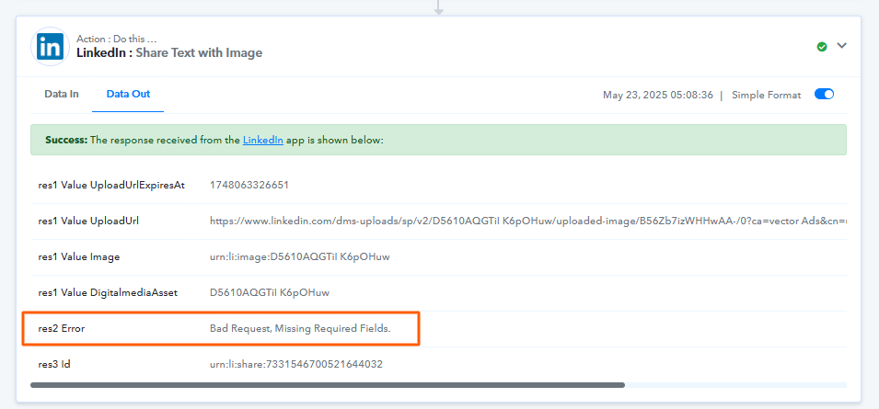Click the UploadUrl value link text

click(527, 221)
